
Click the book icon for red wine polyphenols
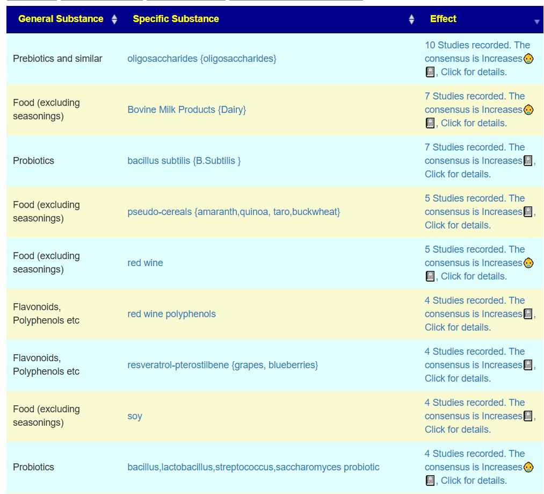528,314
